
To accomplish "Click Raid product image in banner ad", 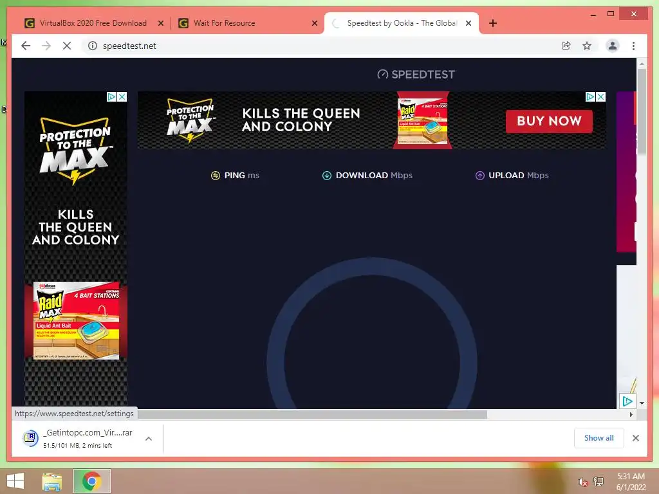I will pos(423,120).
